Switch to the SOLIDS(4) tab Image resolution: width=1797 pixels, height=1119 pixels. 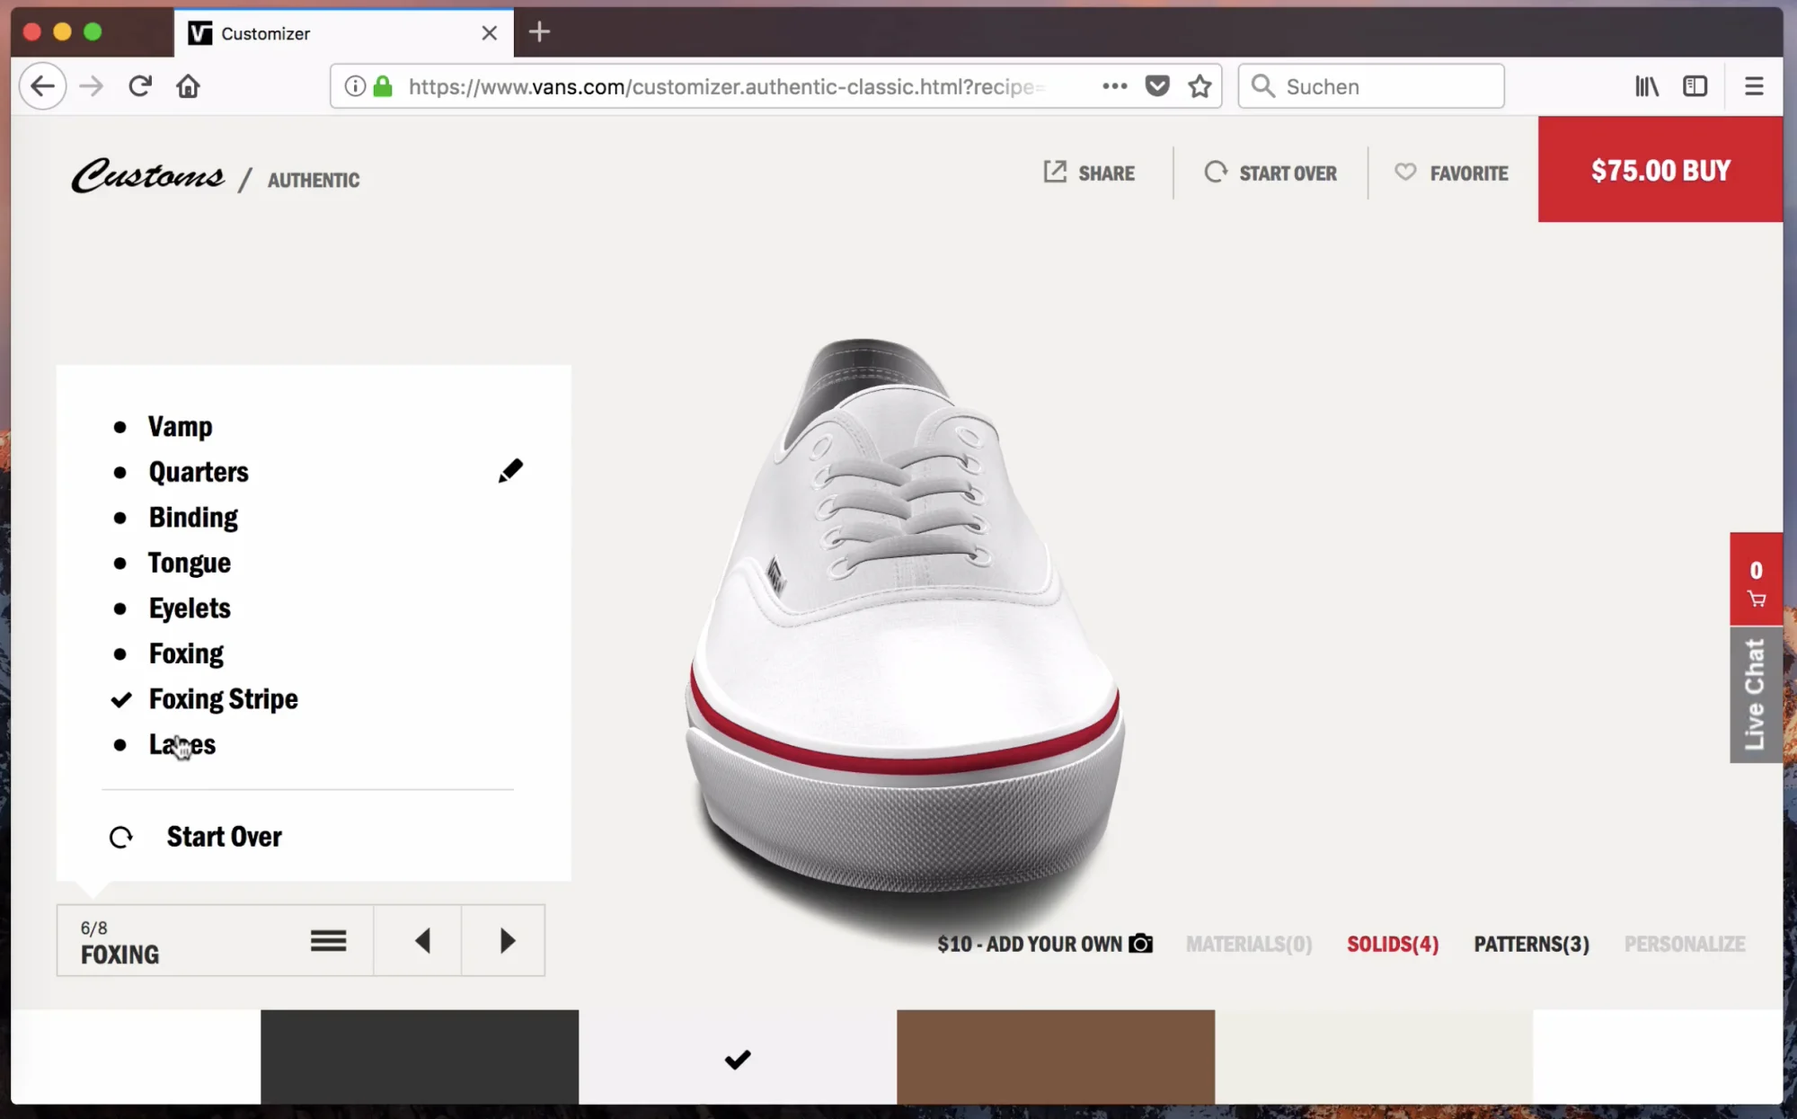tap(1393, 944)
